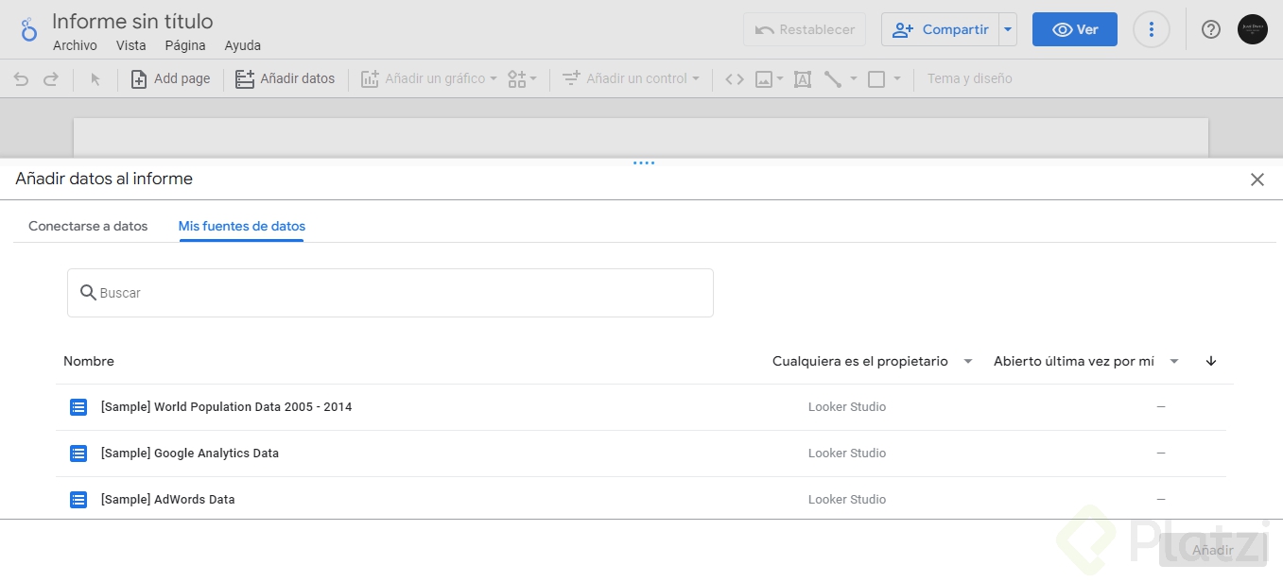This screenshot has height=582, width=1283.
Task: Open the help question mark icon
Action: click(1211, 29)
